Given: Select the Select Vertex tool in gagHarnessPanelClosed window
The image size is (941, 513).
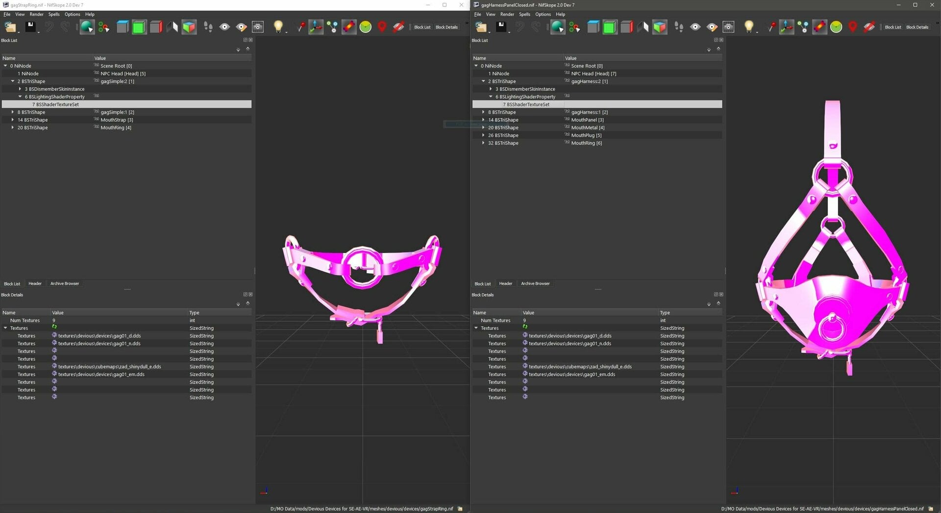Looking at the screenshot, I should [x=574, y=27].
